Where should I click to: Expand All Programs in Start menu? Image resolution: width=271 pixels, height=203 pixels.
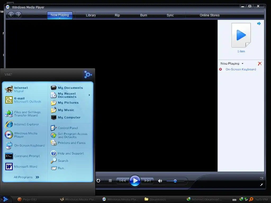[26, 177]
